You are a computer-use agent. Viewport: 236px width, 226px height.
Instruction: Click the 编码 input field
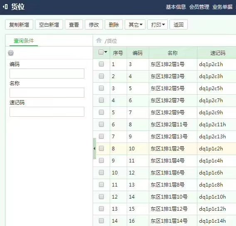tap(47, 74)
